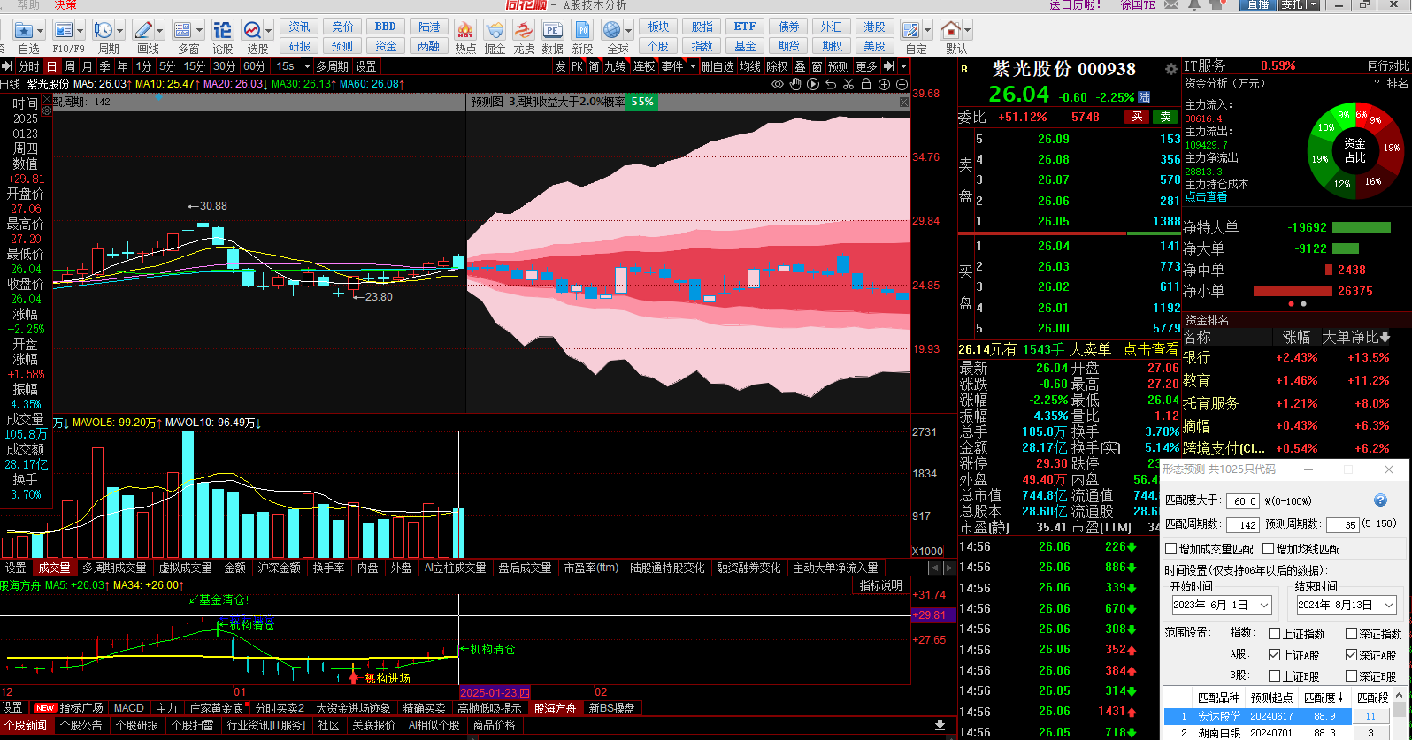Expand the 15s interval dropdown
The height and width of the screenshot is (740, 1412).
coord(307,66)
